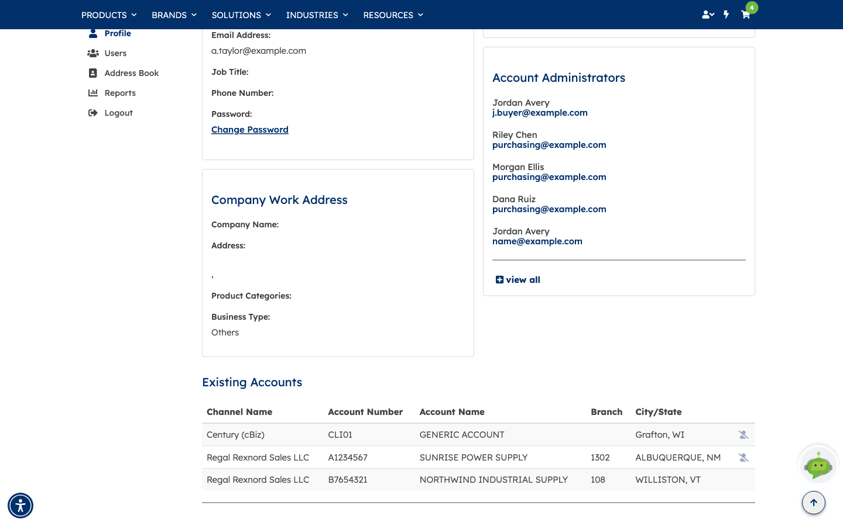The height and width of the screenshot is (526, 843).
Task: Expand the BRANDS dropdown menu
Action: click(x=174, y=15)
